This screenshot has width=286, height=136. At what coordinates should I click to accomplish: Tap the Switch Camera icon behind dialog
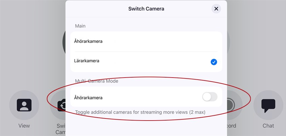[62, 105]
